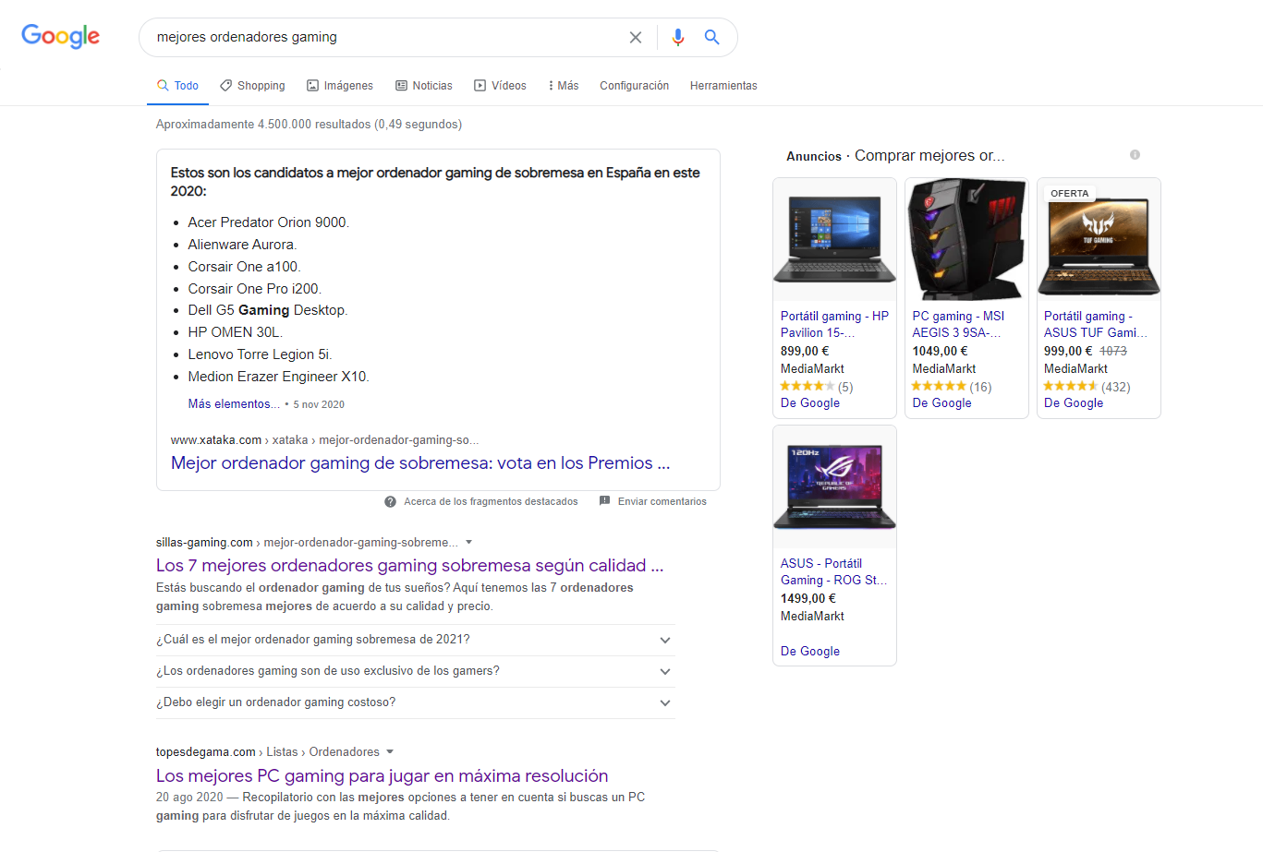
Task: Open Google homepage via the Google logo
Action: pyautogui.click(x=60, y=36)
